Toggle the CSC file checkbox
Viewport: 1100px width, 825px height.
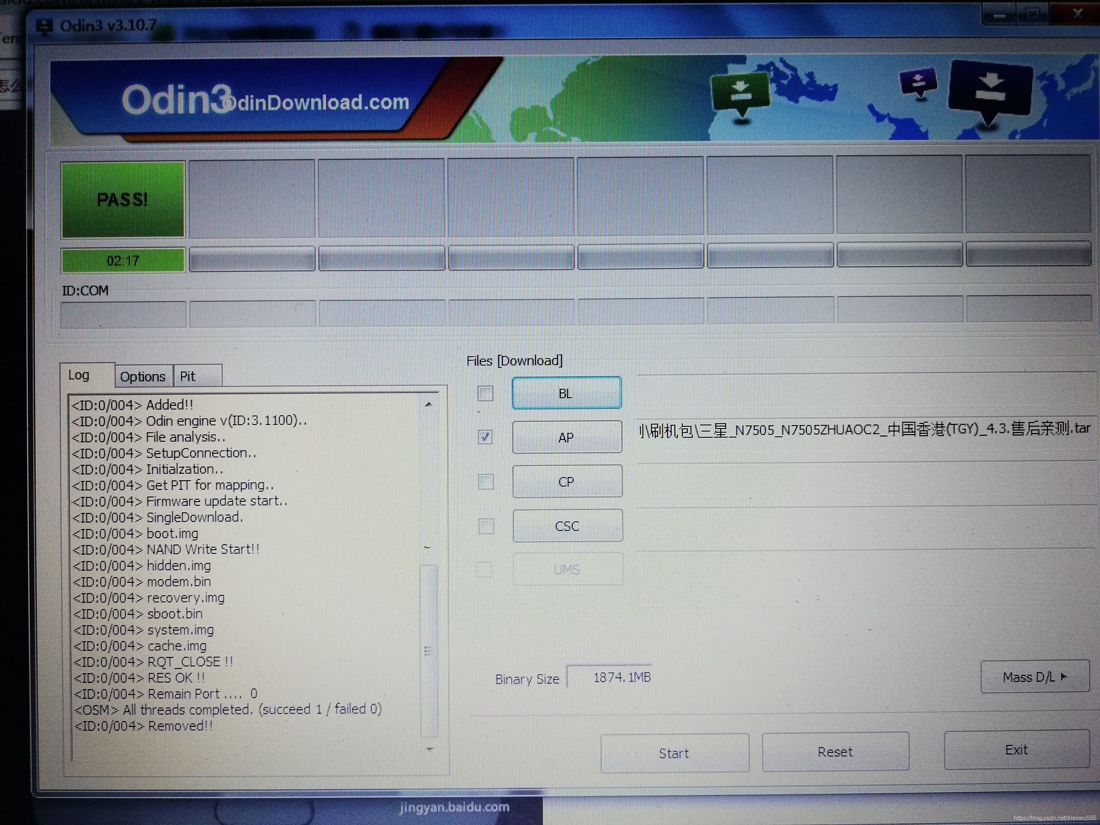[485, 526]
